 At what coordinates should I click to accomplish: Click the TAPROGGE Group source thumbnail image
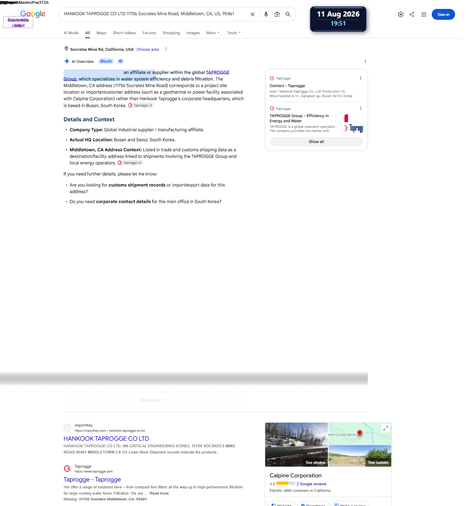[353, 123]
